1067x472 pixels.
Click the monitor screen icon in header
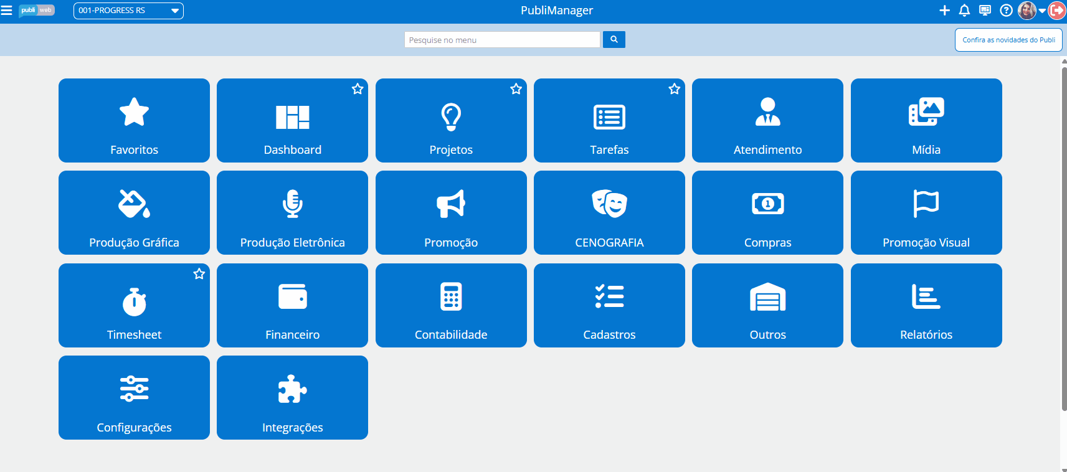coord(985,11)
